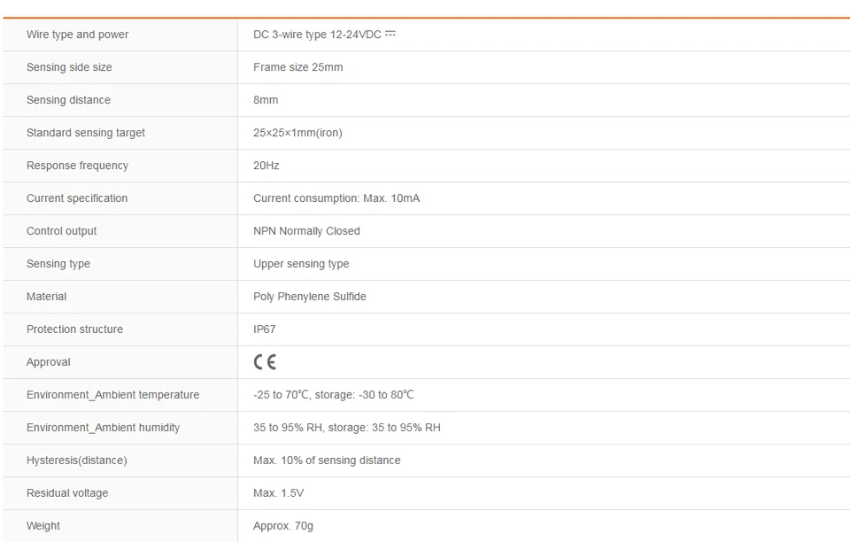Click the 'Frame size 25mm' value
This screenshot has height=542, width=850.
297,67
